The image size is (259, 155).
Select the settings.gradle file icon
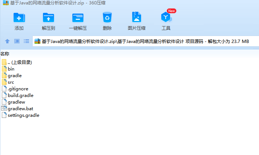click(x=4, y=115)
